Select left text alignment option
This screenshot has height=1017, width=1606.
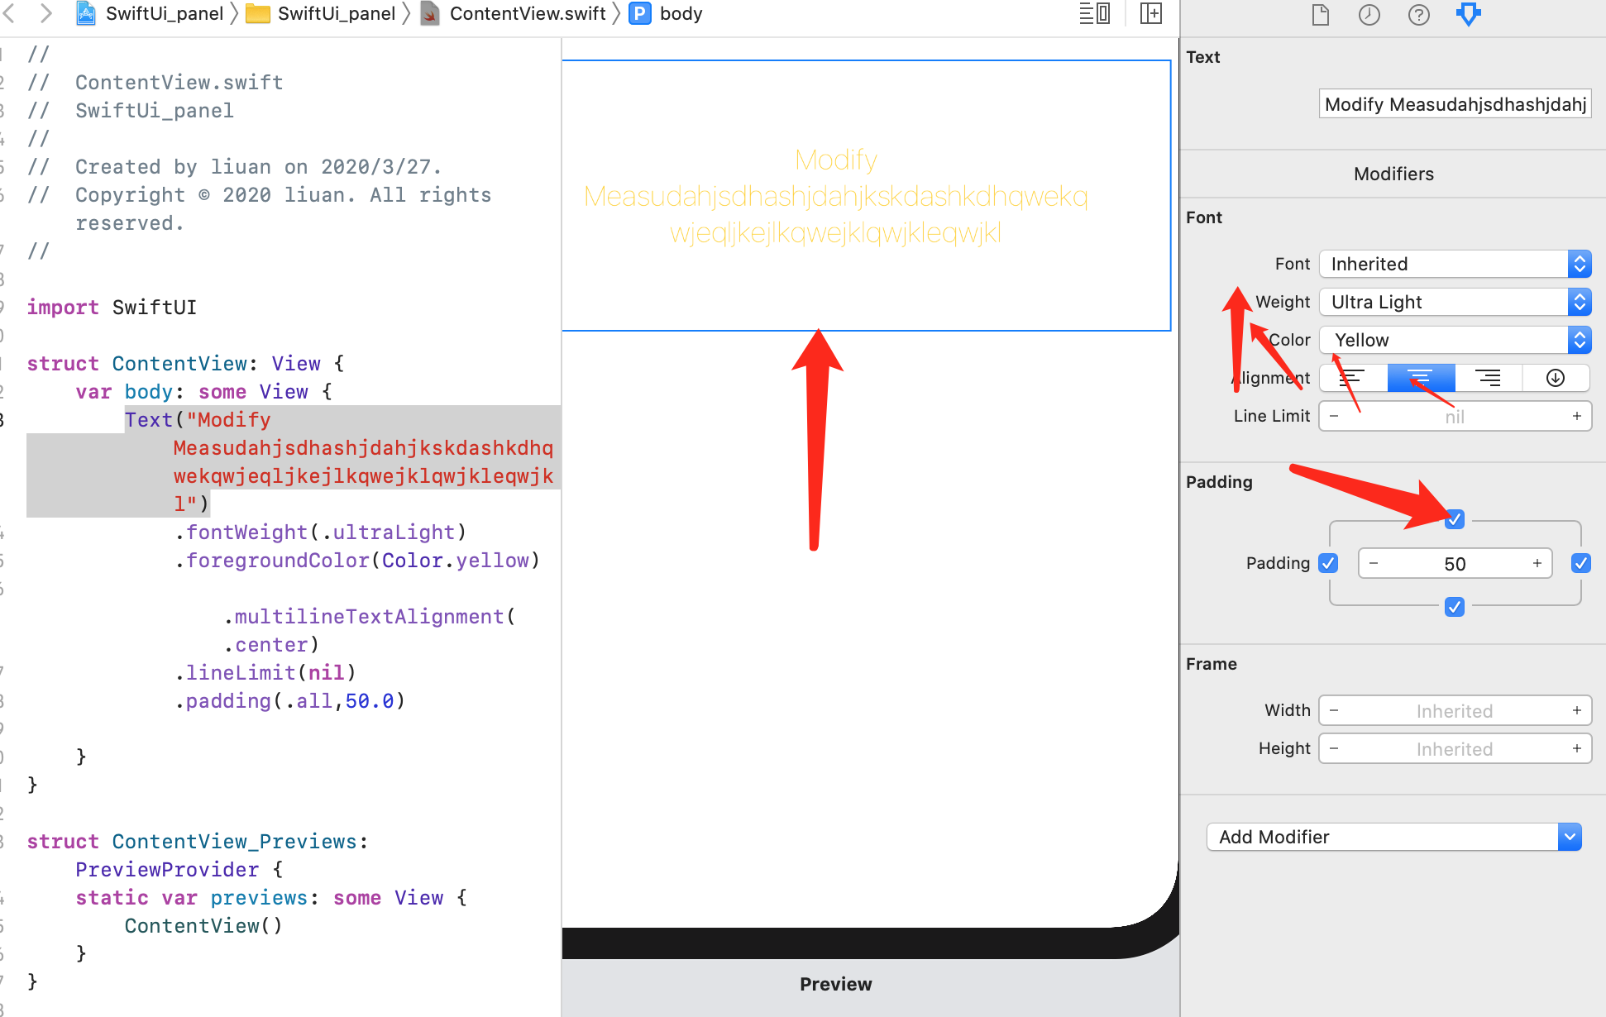tap(1353, 378)
